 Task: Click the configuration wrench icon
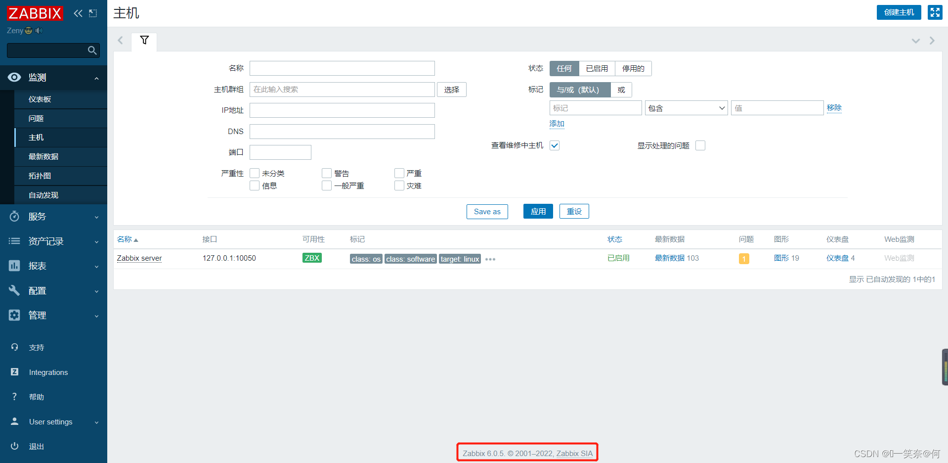pyautogui.click(x=14, y=290)
